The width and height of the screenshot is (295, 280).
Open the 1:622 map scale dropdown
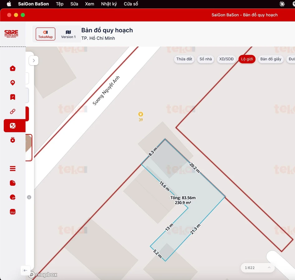[x=258, y=268]
